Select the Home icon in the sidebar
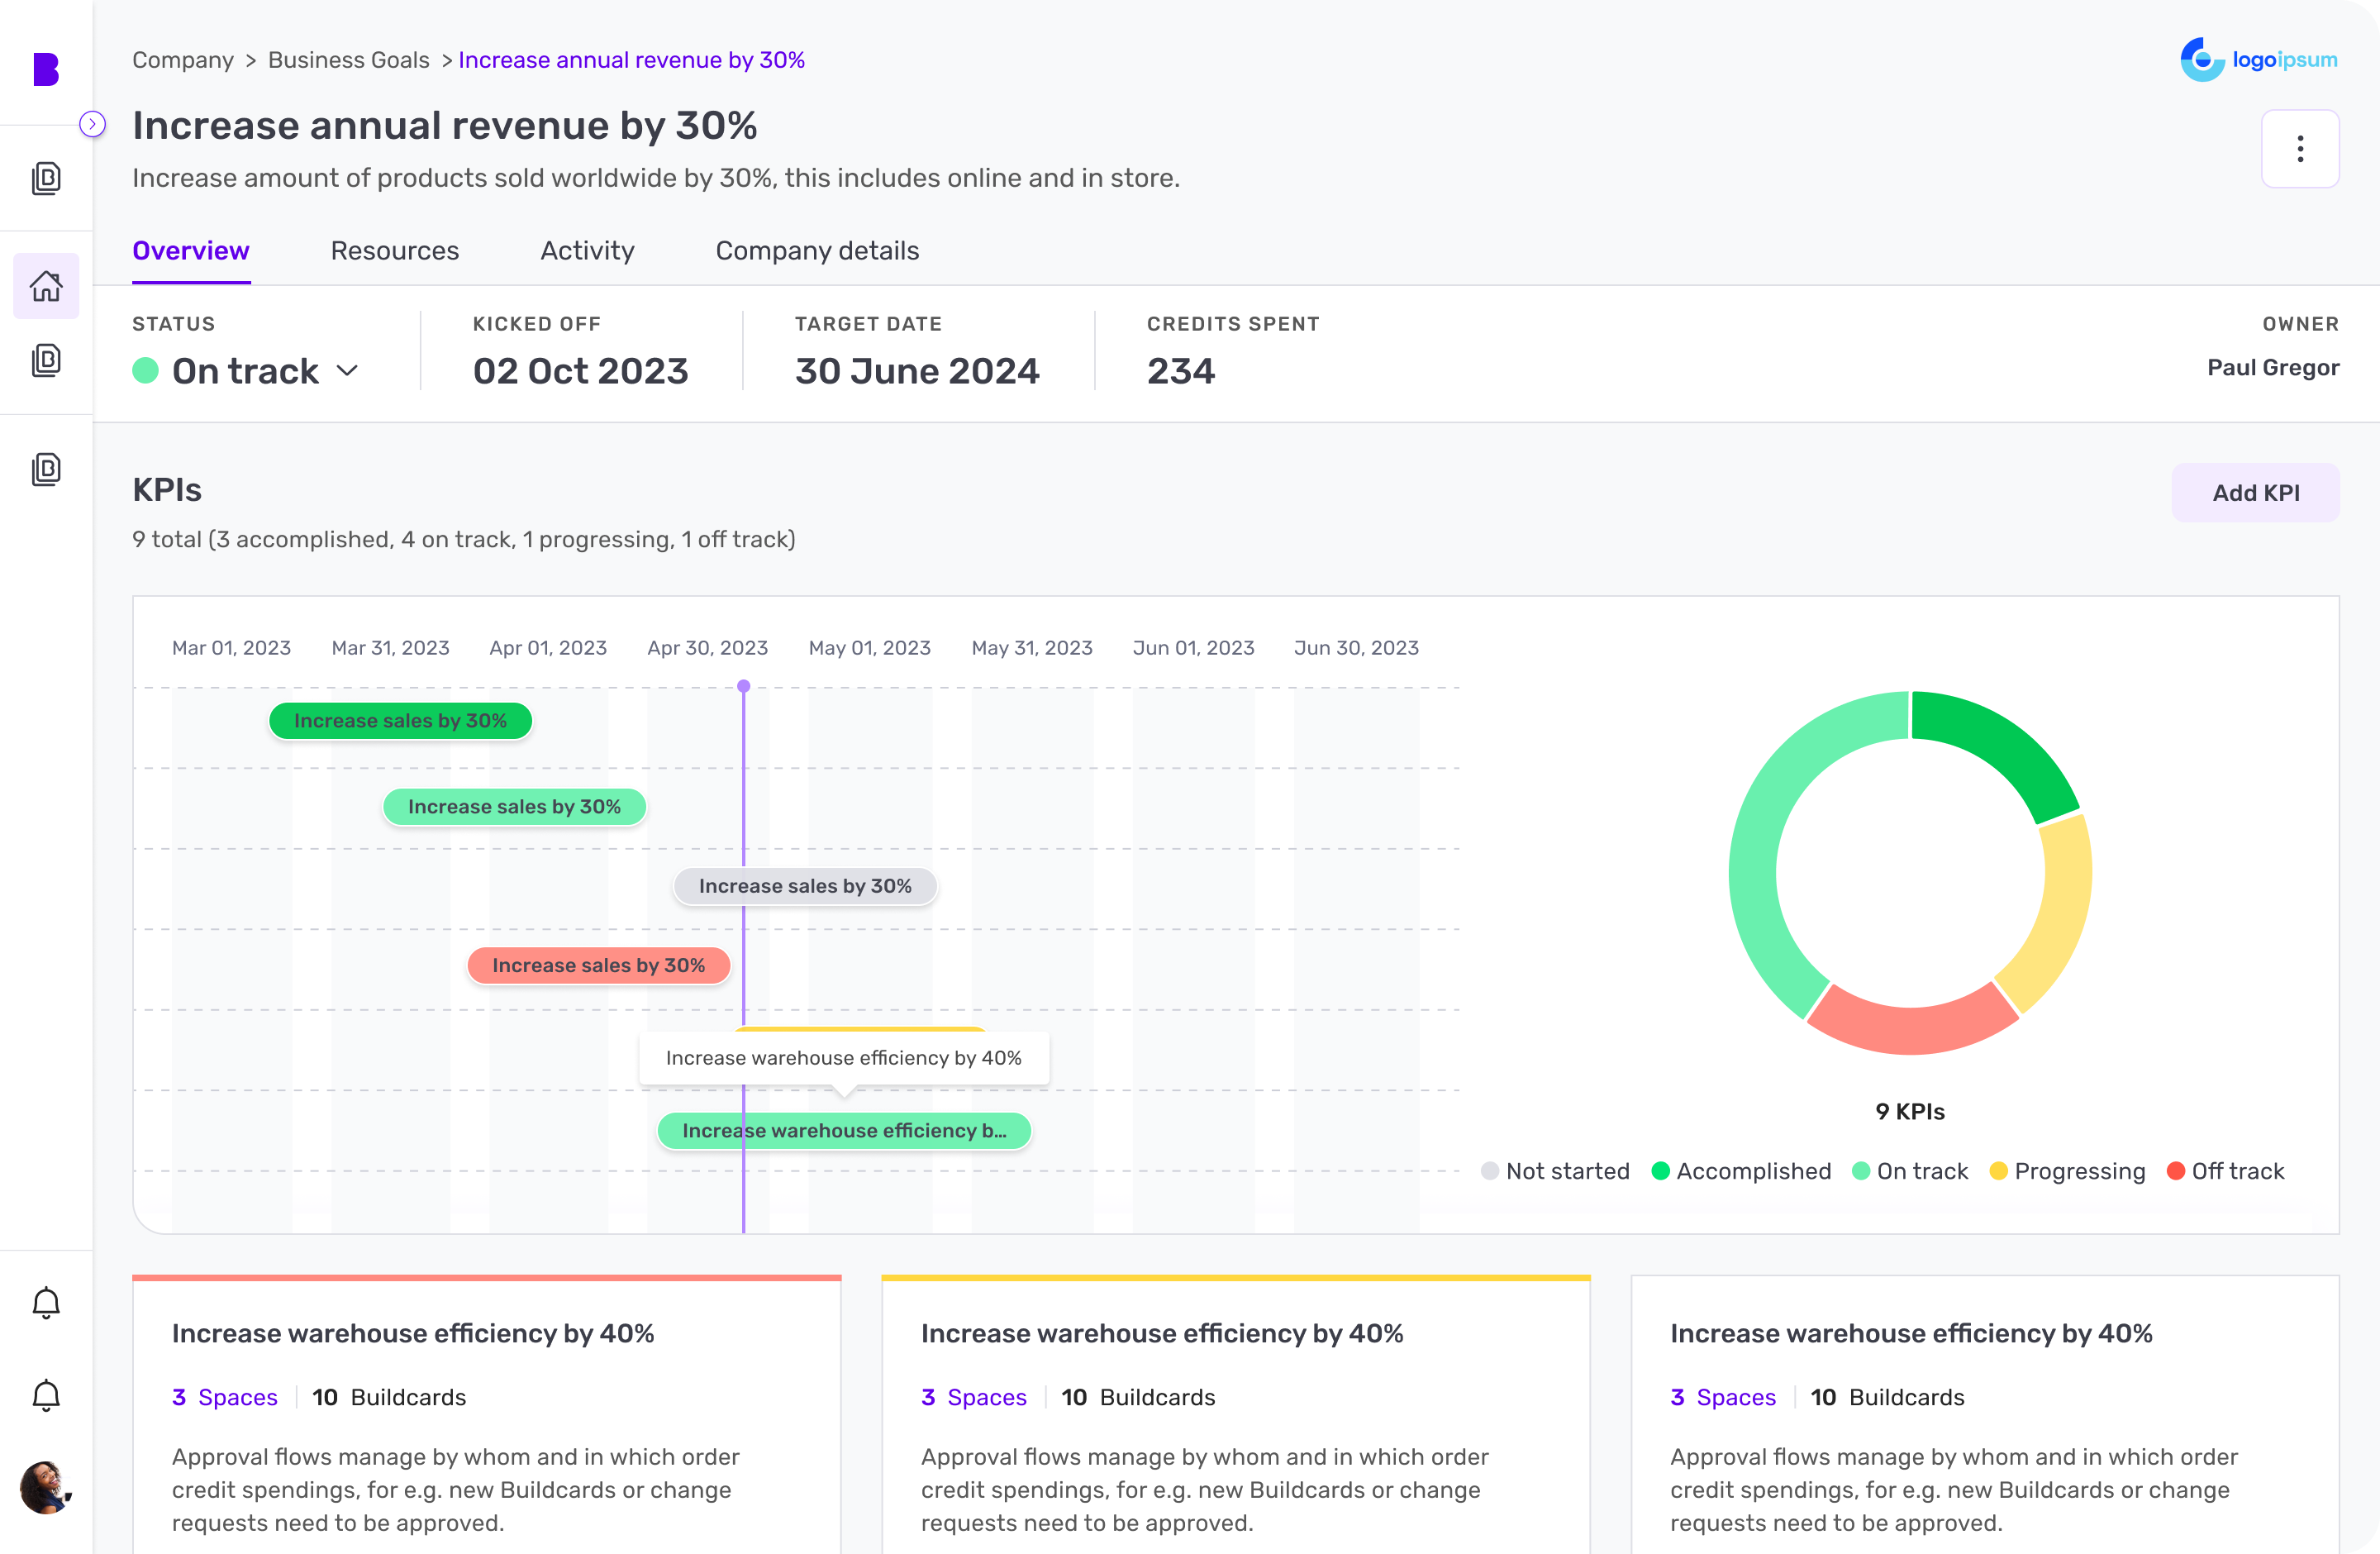Image resolution: width=2380 pixels, height=1554 pixels. coord(45,286)
